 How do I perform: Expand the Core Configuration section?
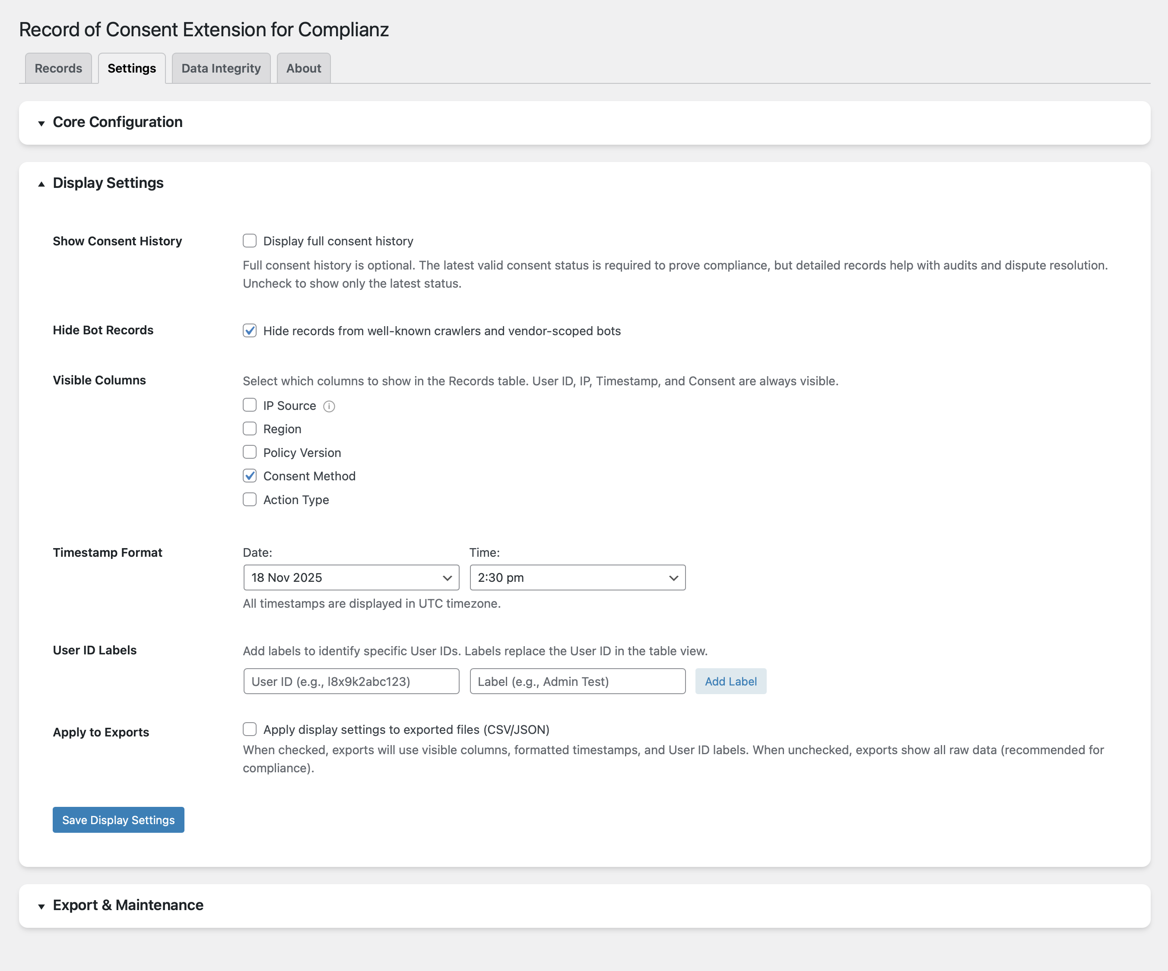117,122
